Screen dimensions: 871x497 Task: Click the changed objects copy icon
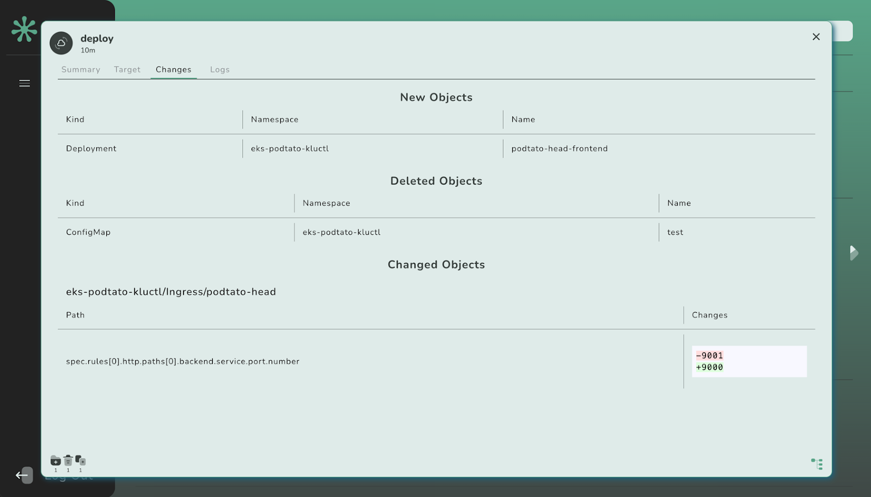tap(81, 461)
